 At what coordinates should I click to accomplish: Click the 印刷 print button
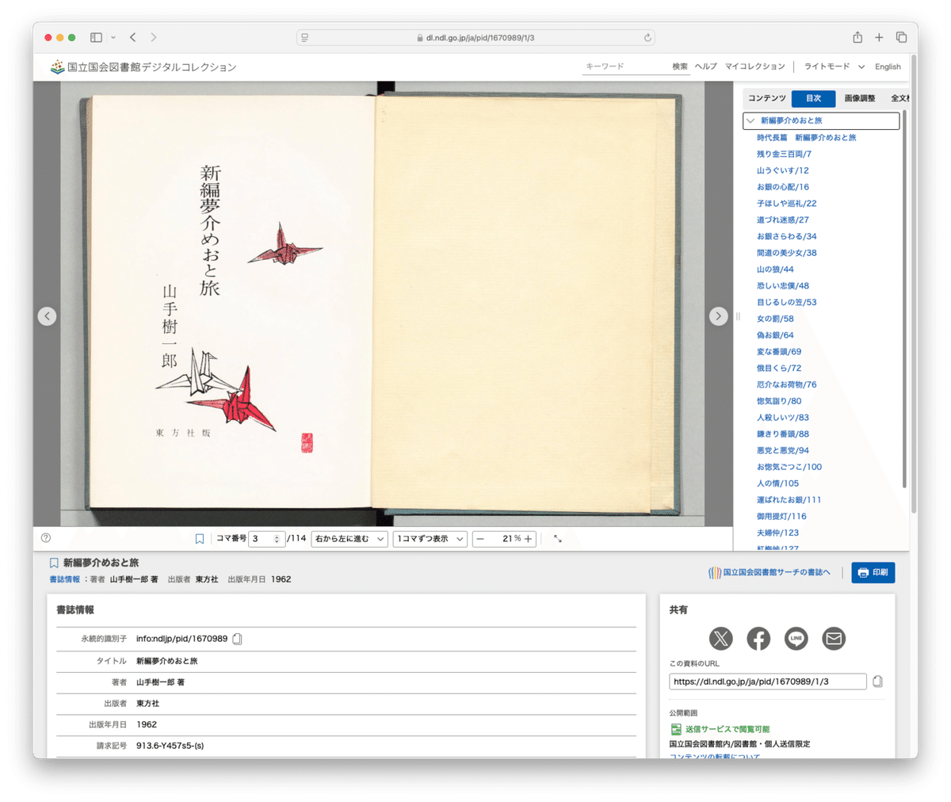[x=873, y=572]
